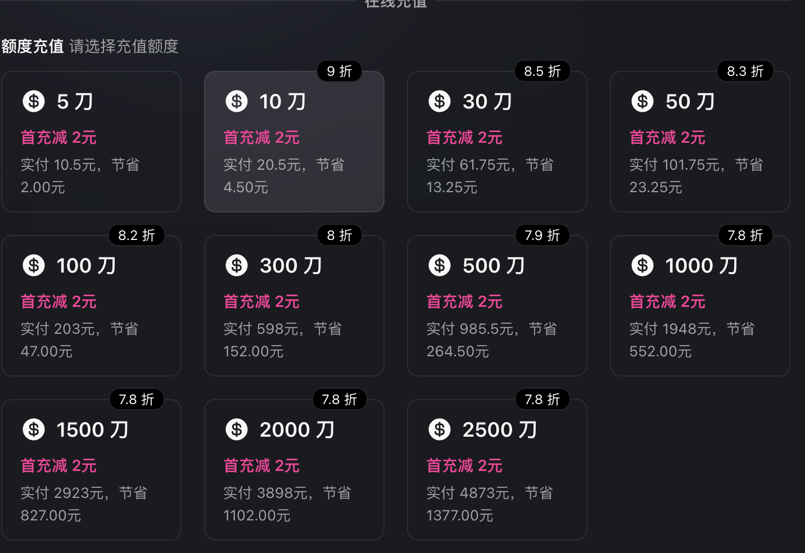The image size is (805, 553).
Task: Click the 8.5 折 discount badge
Action: coord(542,71)
